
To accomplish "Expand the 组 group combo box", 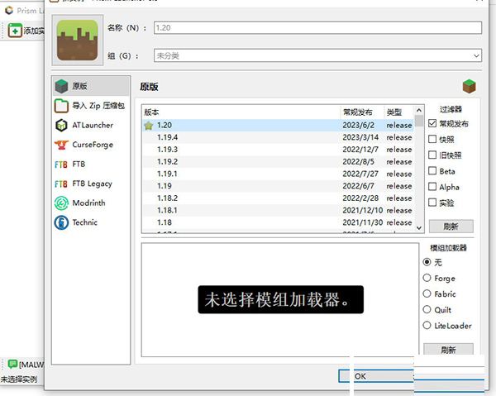I will click(x=318, y=55).
